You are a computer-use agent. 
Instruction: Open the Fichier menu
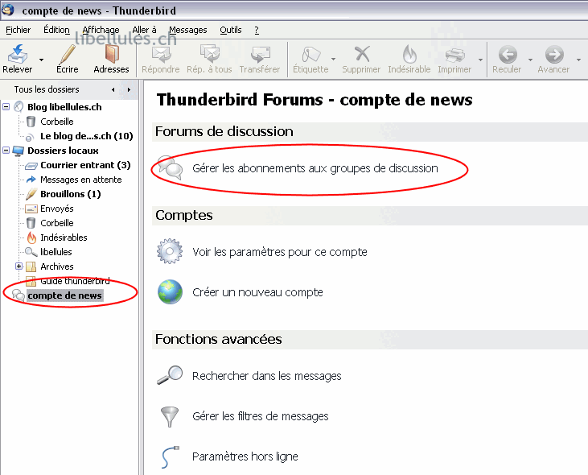[18, 30]
